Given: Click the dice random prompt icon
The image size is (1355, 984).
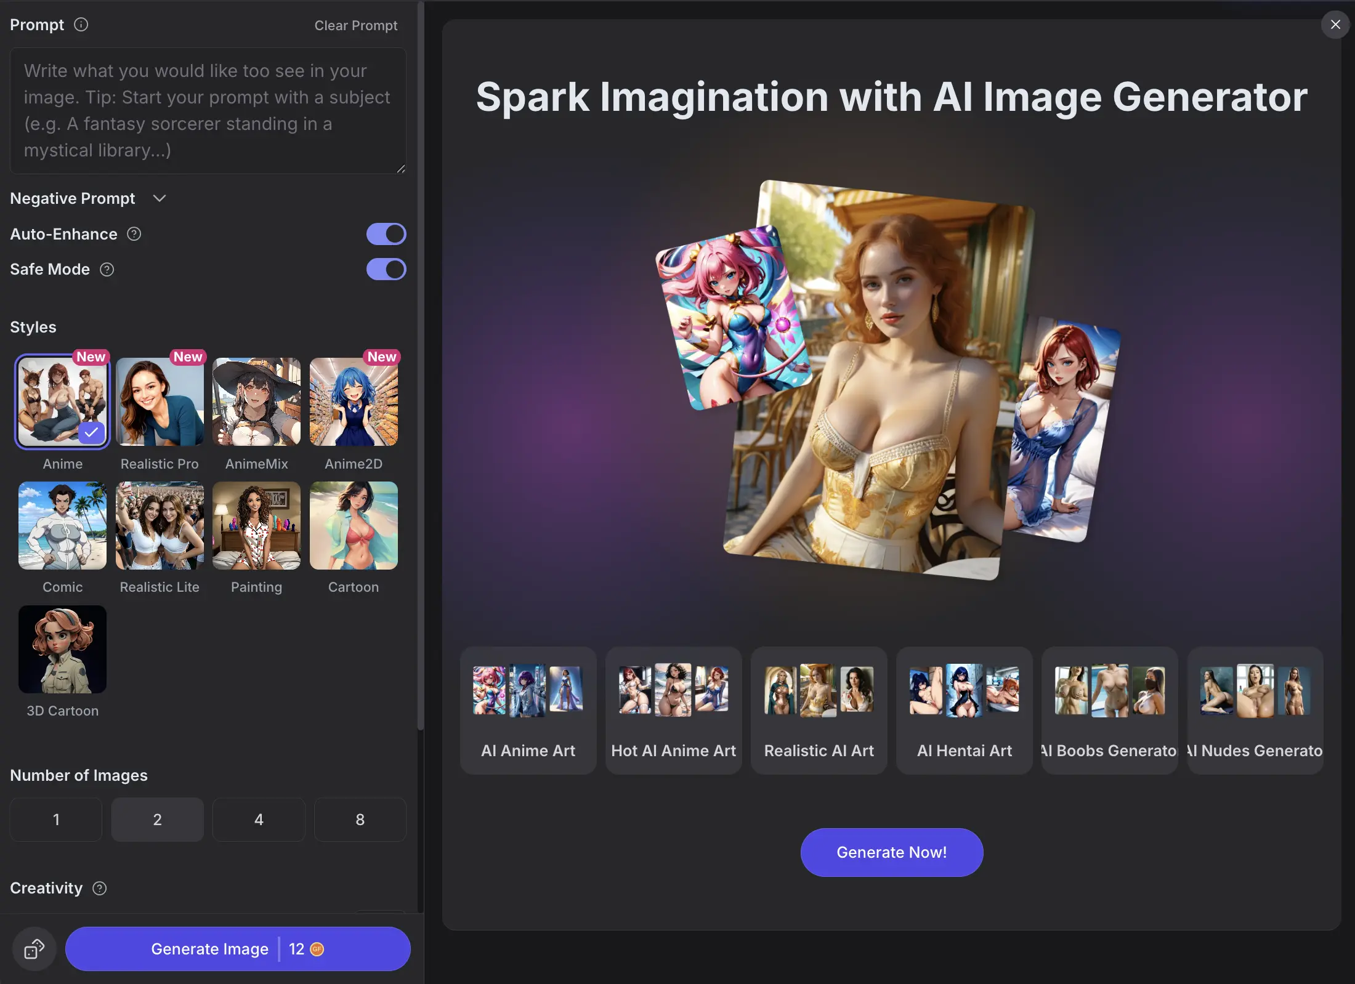Looking at the screenshot, I should pyautogui.click(x=33, y=949).
